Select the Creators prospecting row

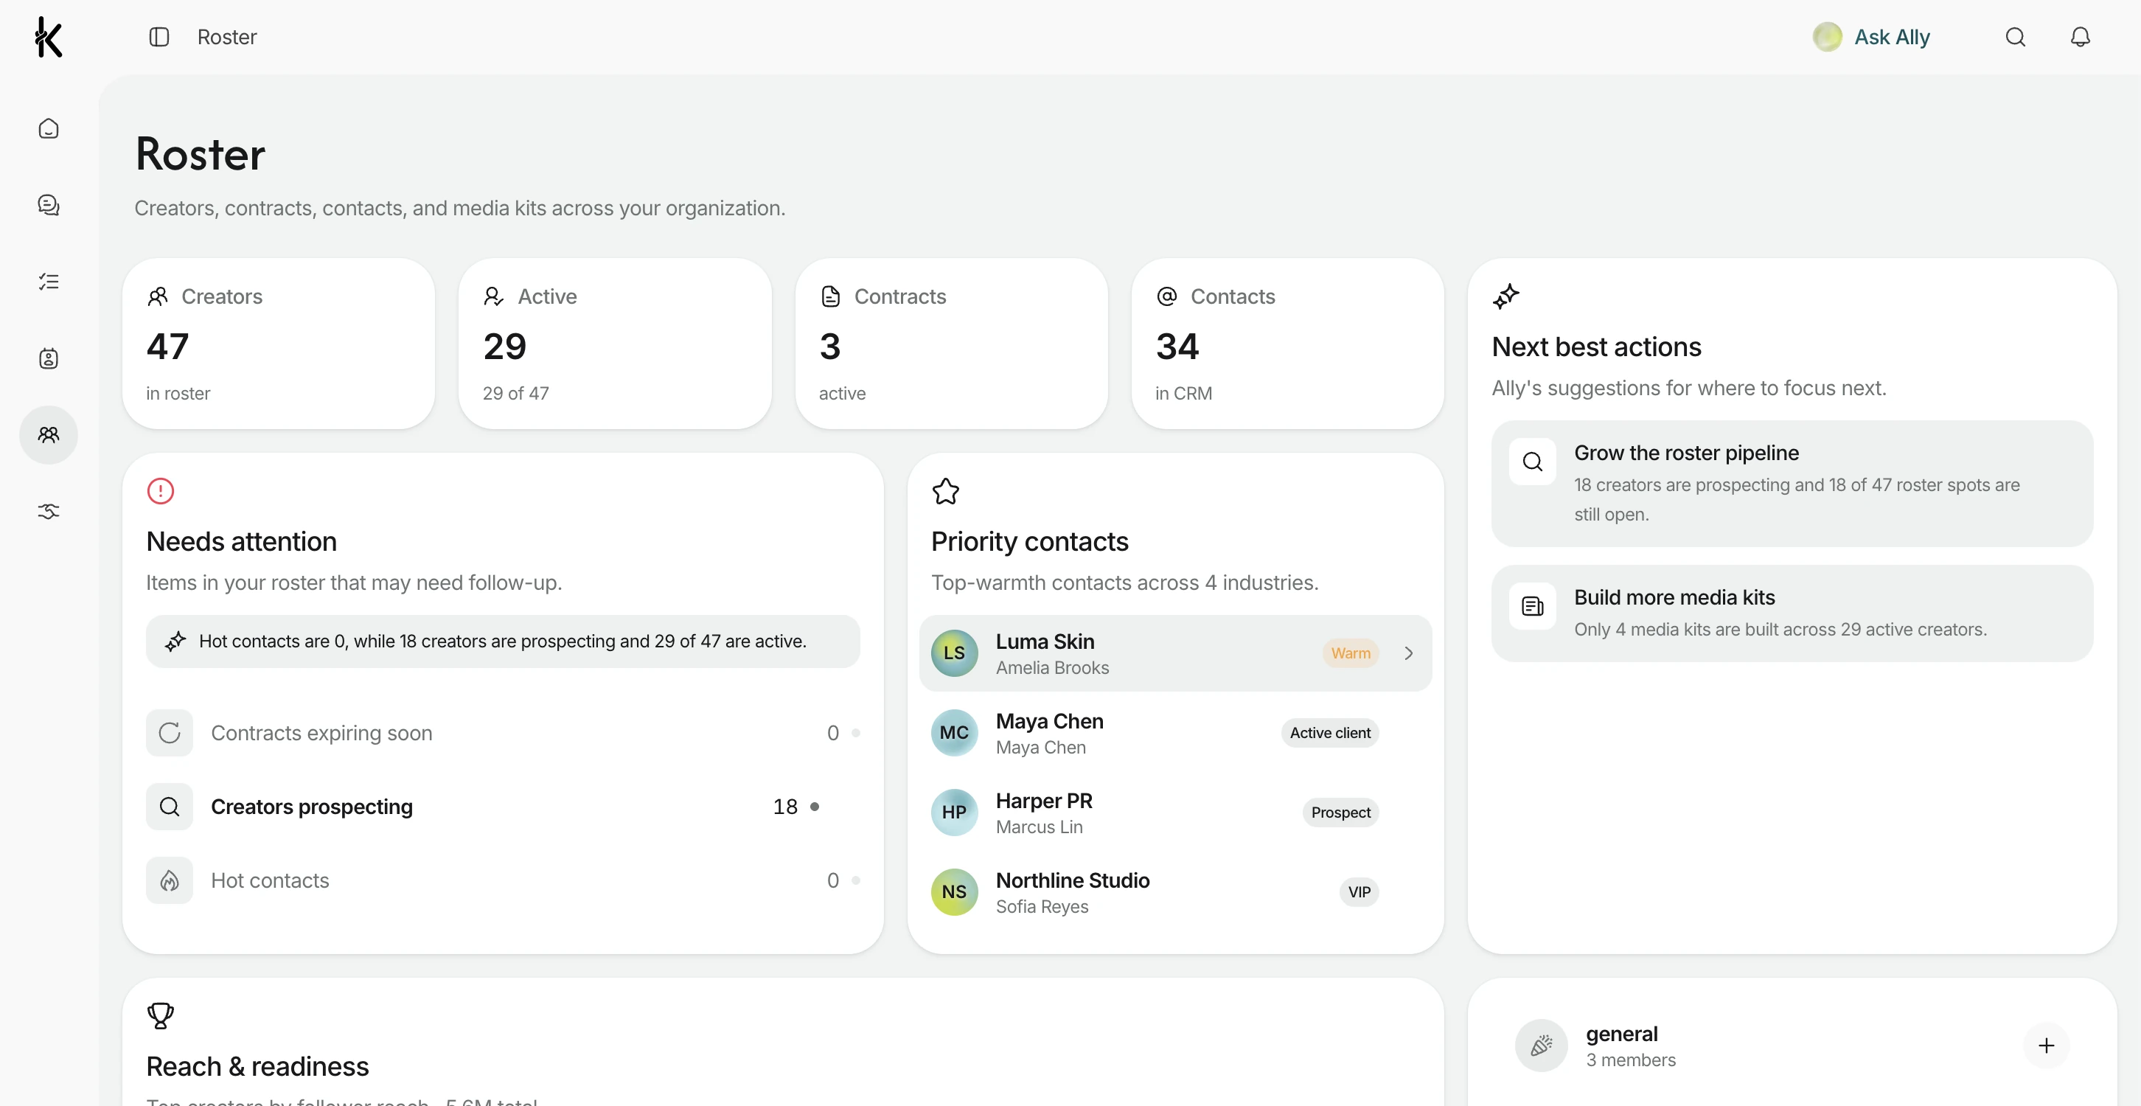pos(503,807)
